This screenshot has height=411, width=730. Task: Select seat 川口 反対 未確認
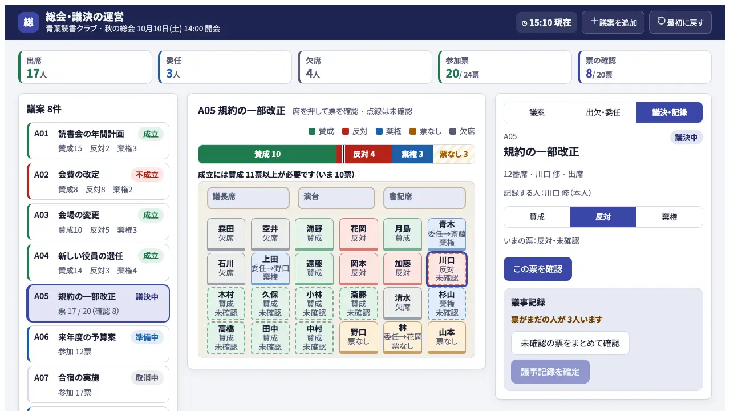click(447, 269)
